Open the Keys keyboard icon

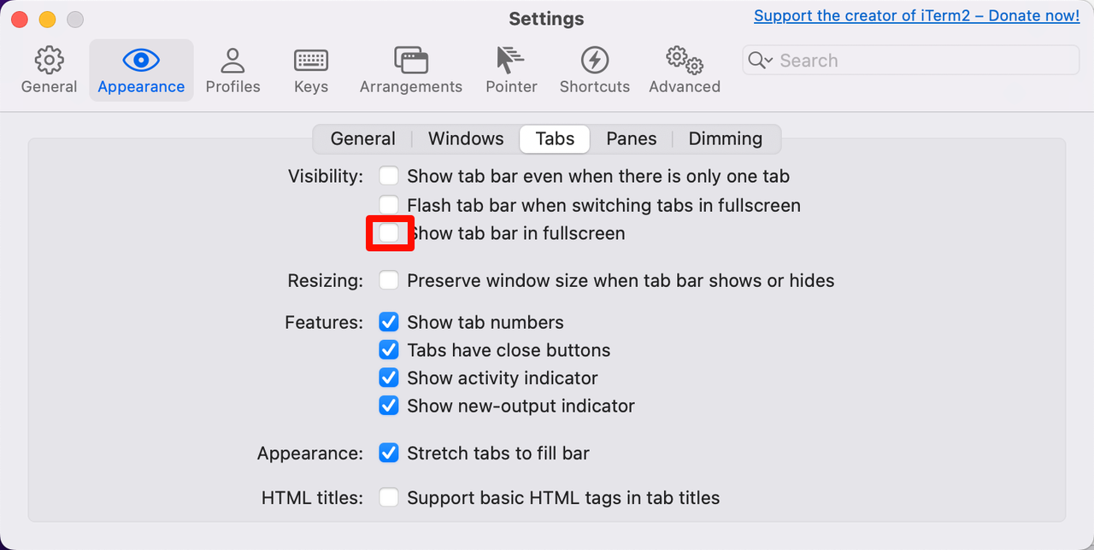311,61
